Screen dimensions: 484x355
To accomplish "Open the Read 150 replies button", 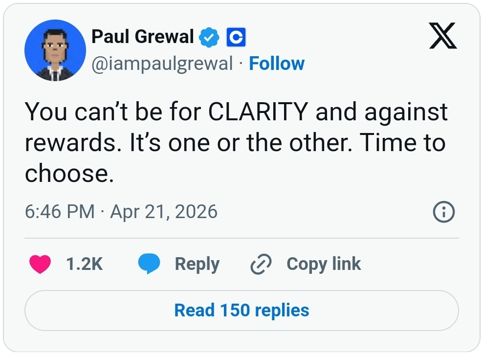I will click(x=242, y=311).
